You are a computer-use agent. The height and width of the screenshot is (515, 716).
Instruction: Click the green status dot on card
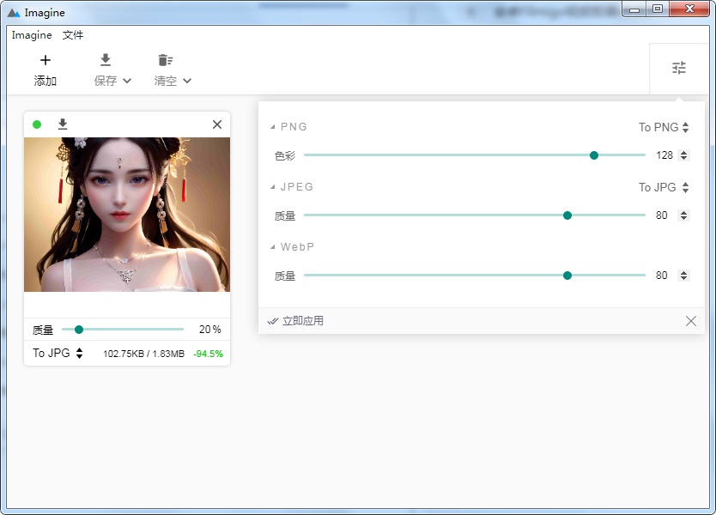pos(37,124)
